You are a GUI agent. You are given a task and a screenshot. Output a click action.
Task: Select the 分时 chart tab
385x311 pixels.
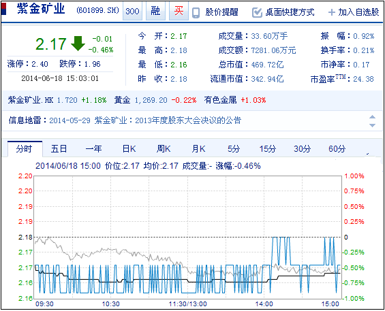tap(25, 149)
